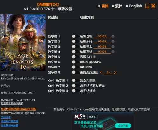Select the 繁体 language option

(117, 6)
